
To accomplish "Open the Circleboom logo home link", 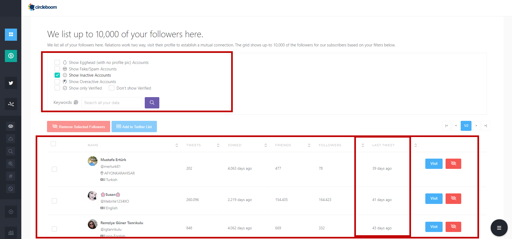I will [x=42, y=7].
